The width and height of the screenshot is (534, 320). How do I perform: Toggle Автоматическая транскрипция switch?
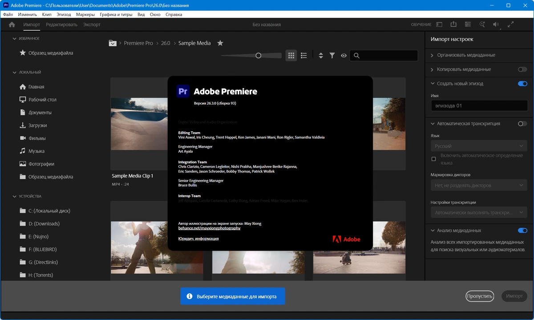pyautogui.click(x=522, y=124)
